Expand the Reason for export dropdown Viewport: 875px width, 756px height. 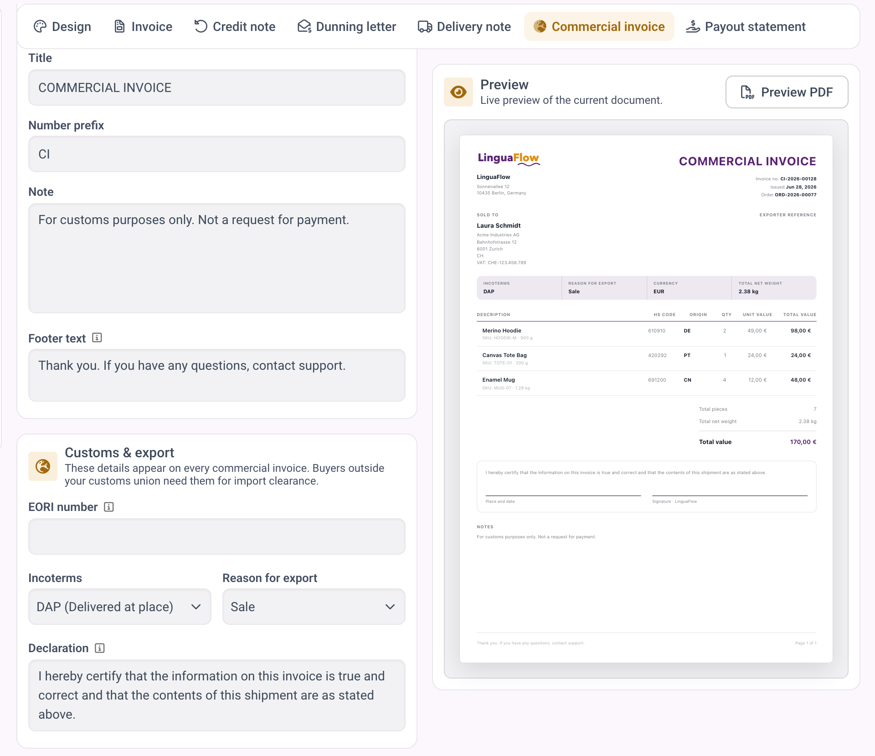click(314, 607)
